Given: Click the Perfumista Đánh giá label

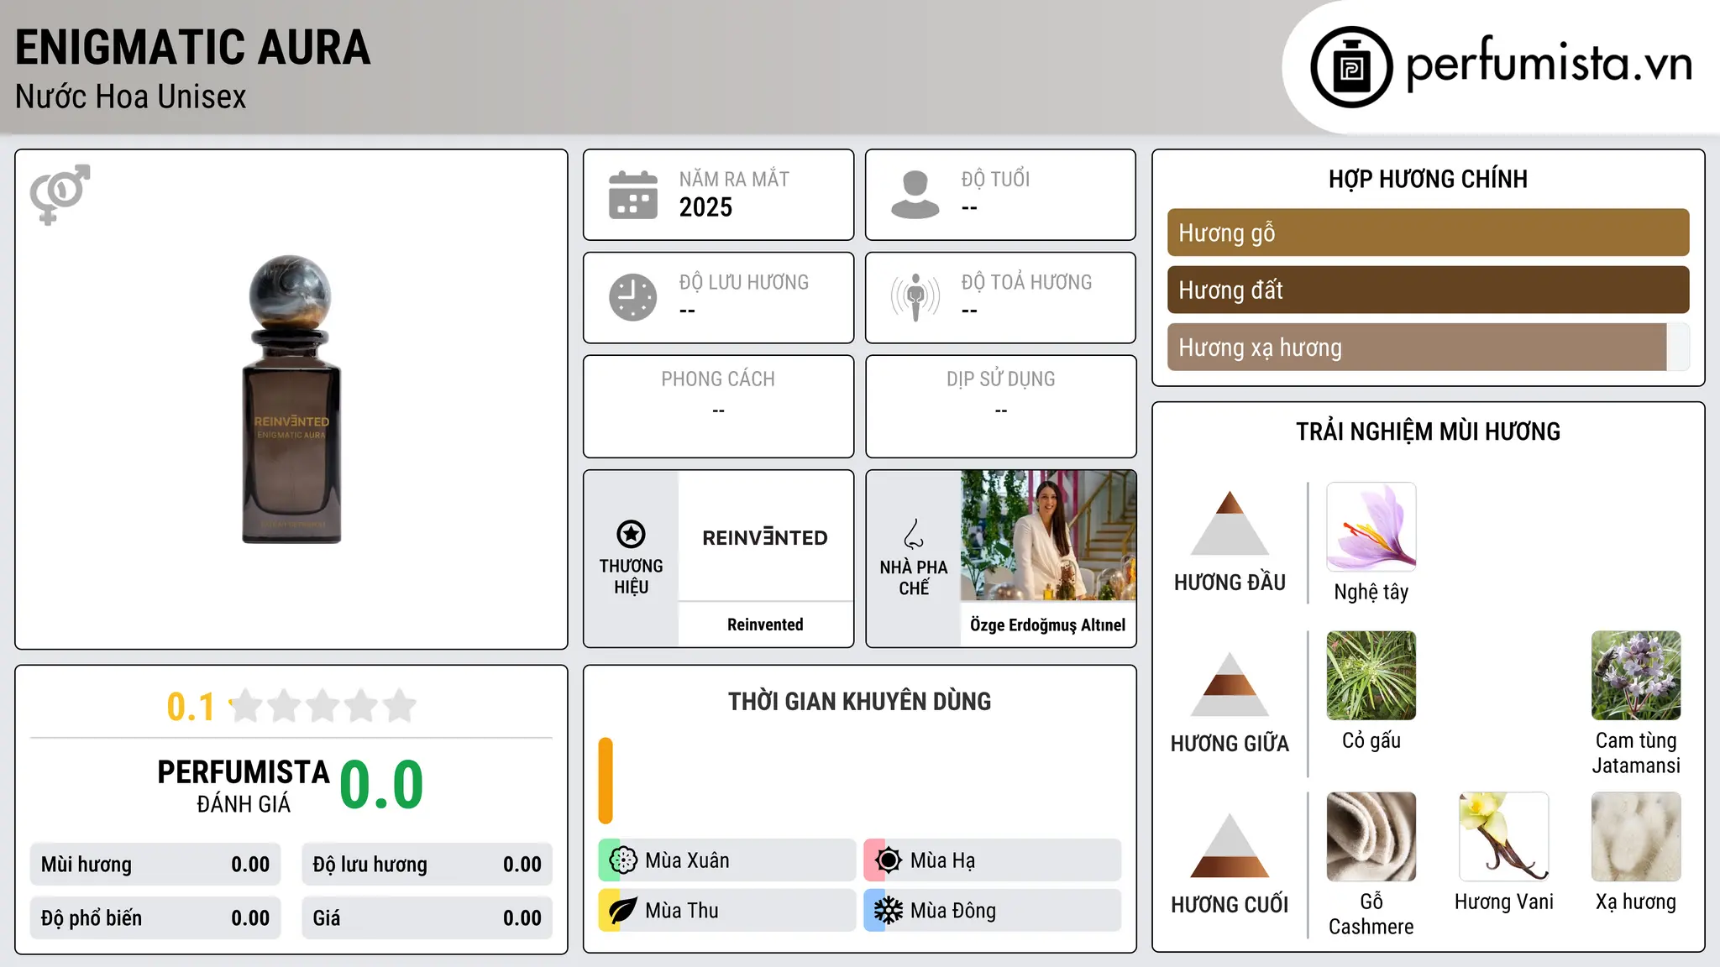Looking at the screenshot, I should coord(244,786).
